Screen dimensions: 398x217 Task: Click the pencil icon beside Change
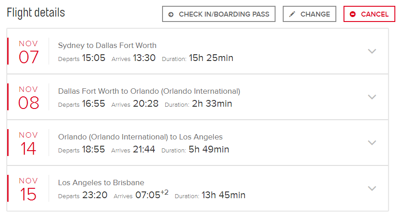(x=292, y=14)
